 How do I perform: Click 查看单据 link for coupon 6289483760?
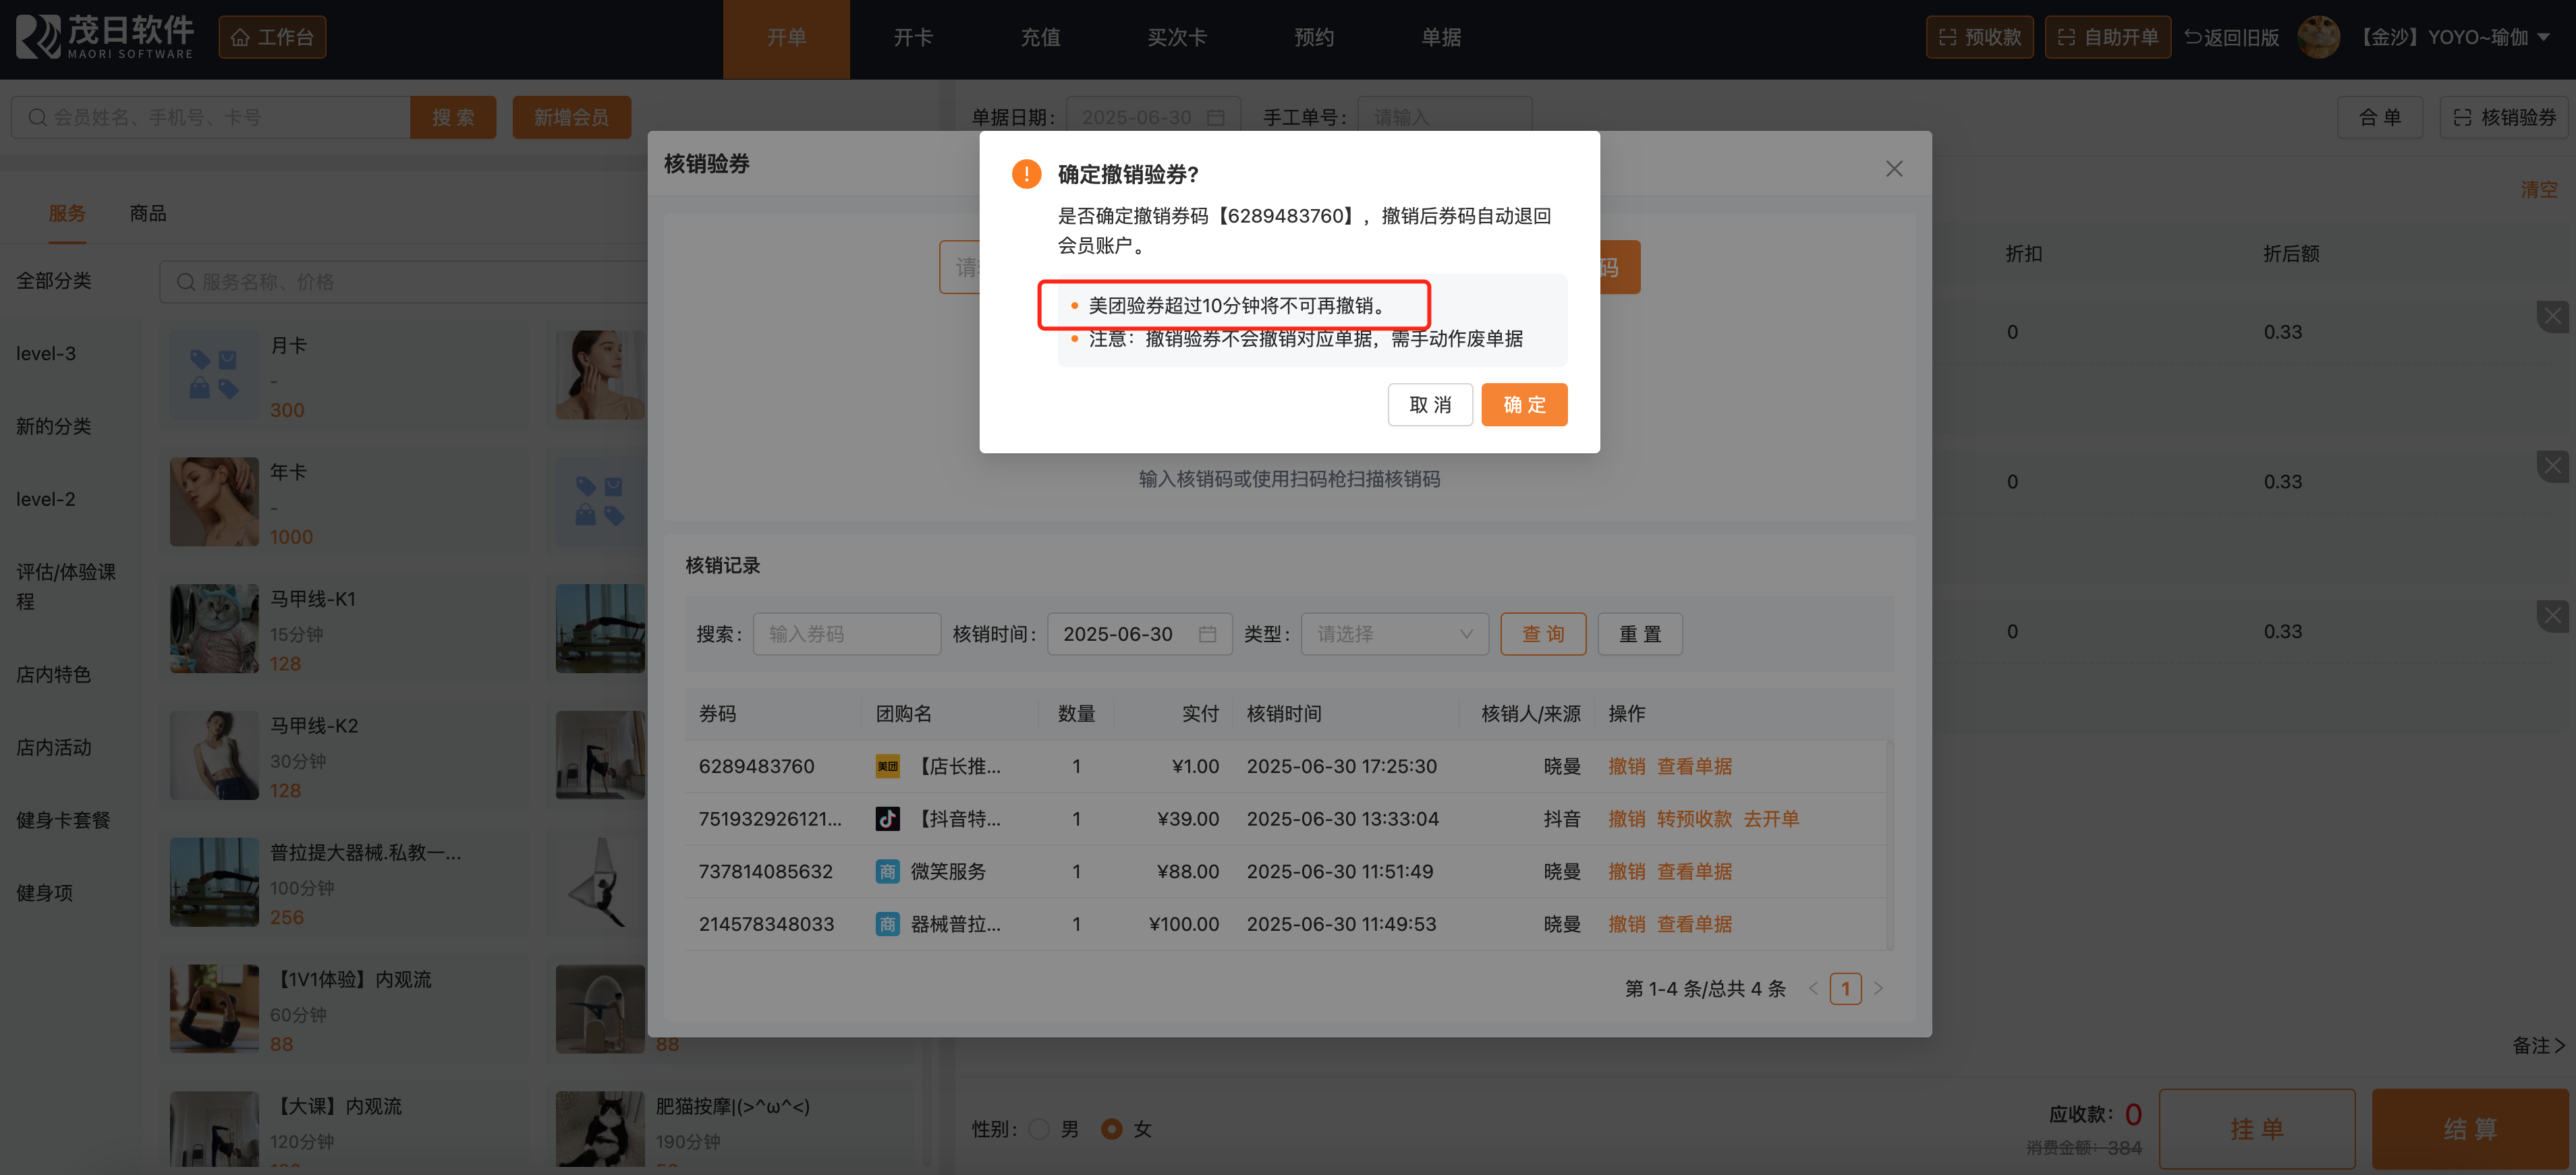point(1694,766)
